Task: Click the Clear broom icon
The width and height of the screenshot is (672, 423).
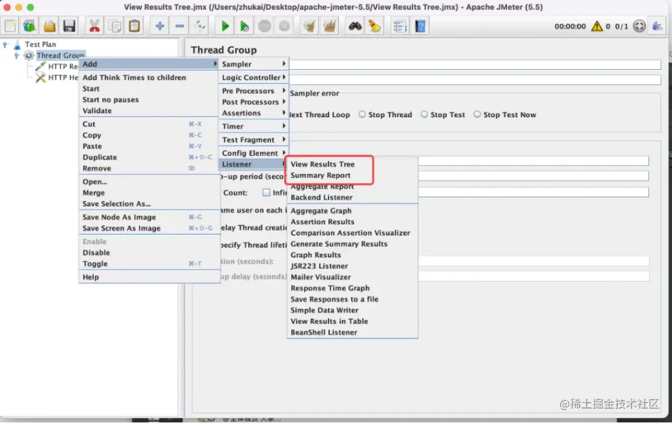Action: pyautogui.click(x=309, y=26)
